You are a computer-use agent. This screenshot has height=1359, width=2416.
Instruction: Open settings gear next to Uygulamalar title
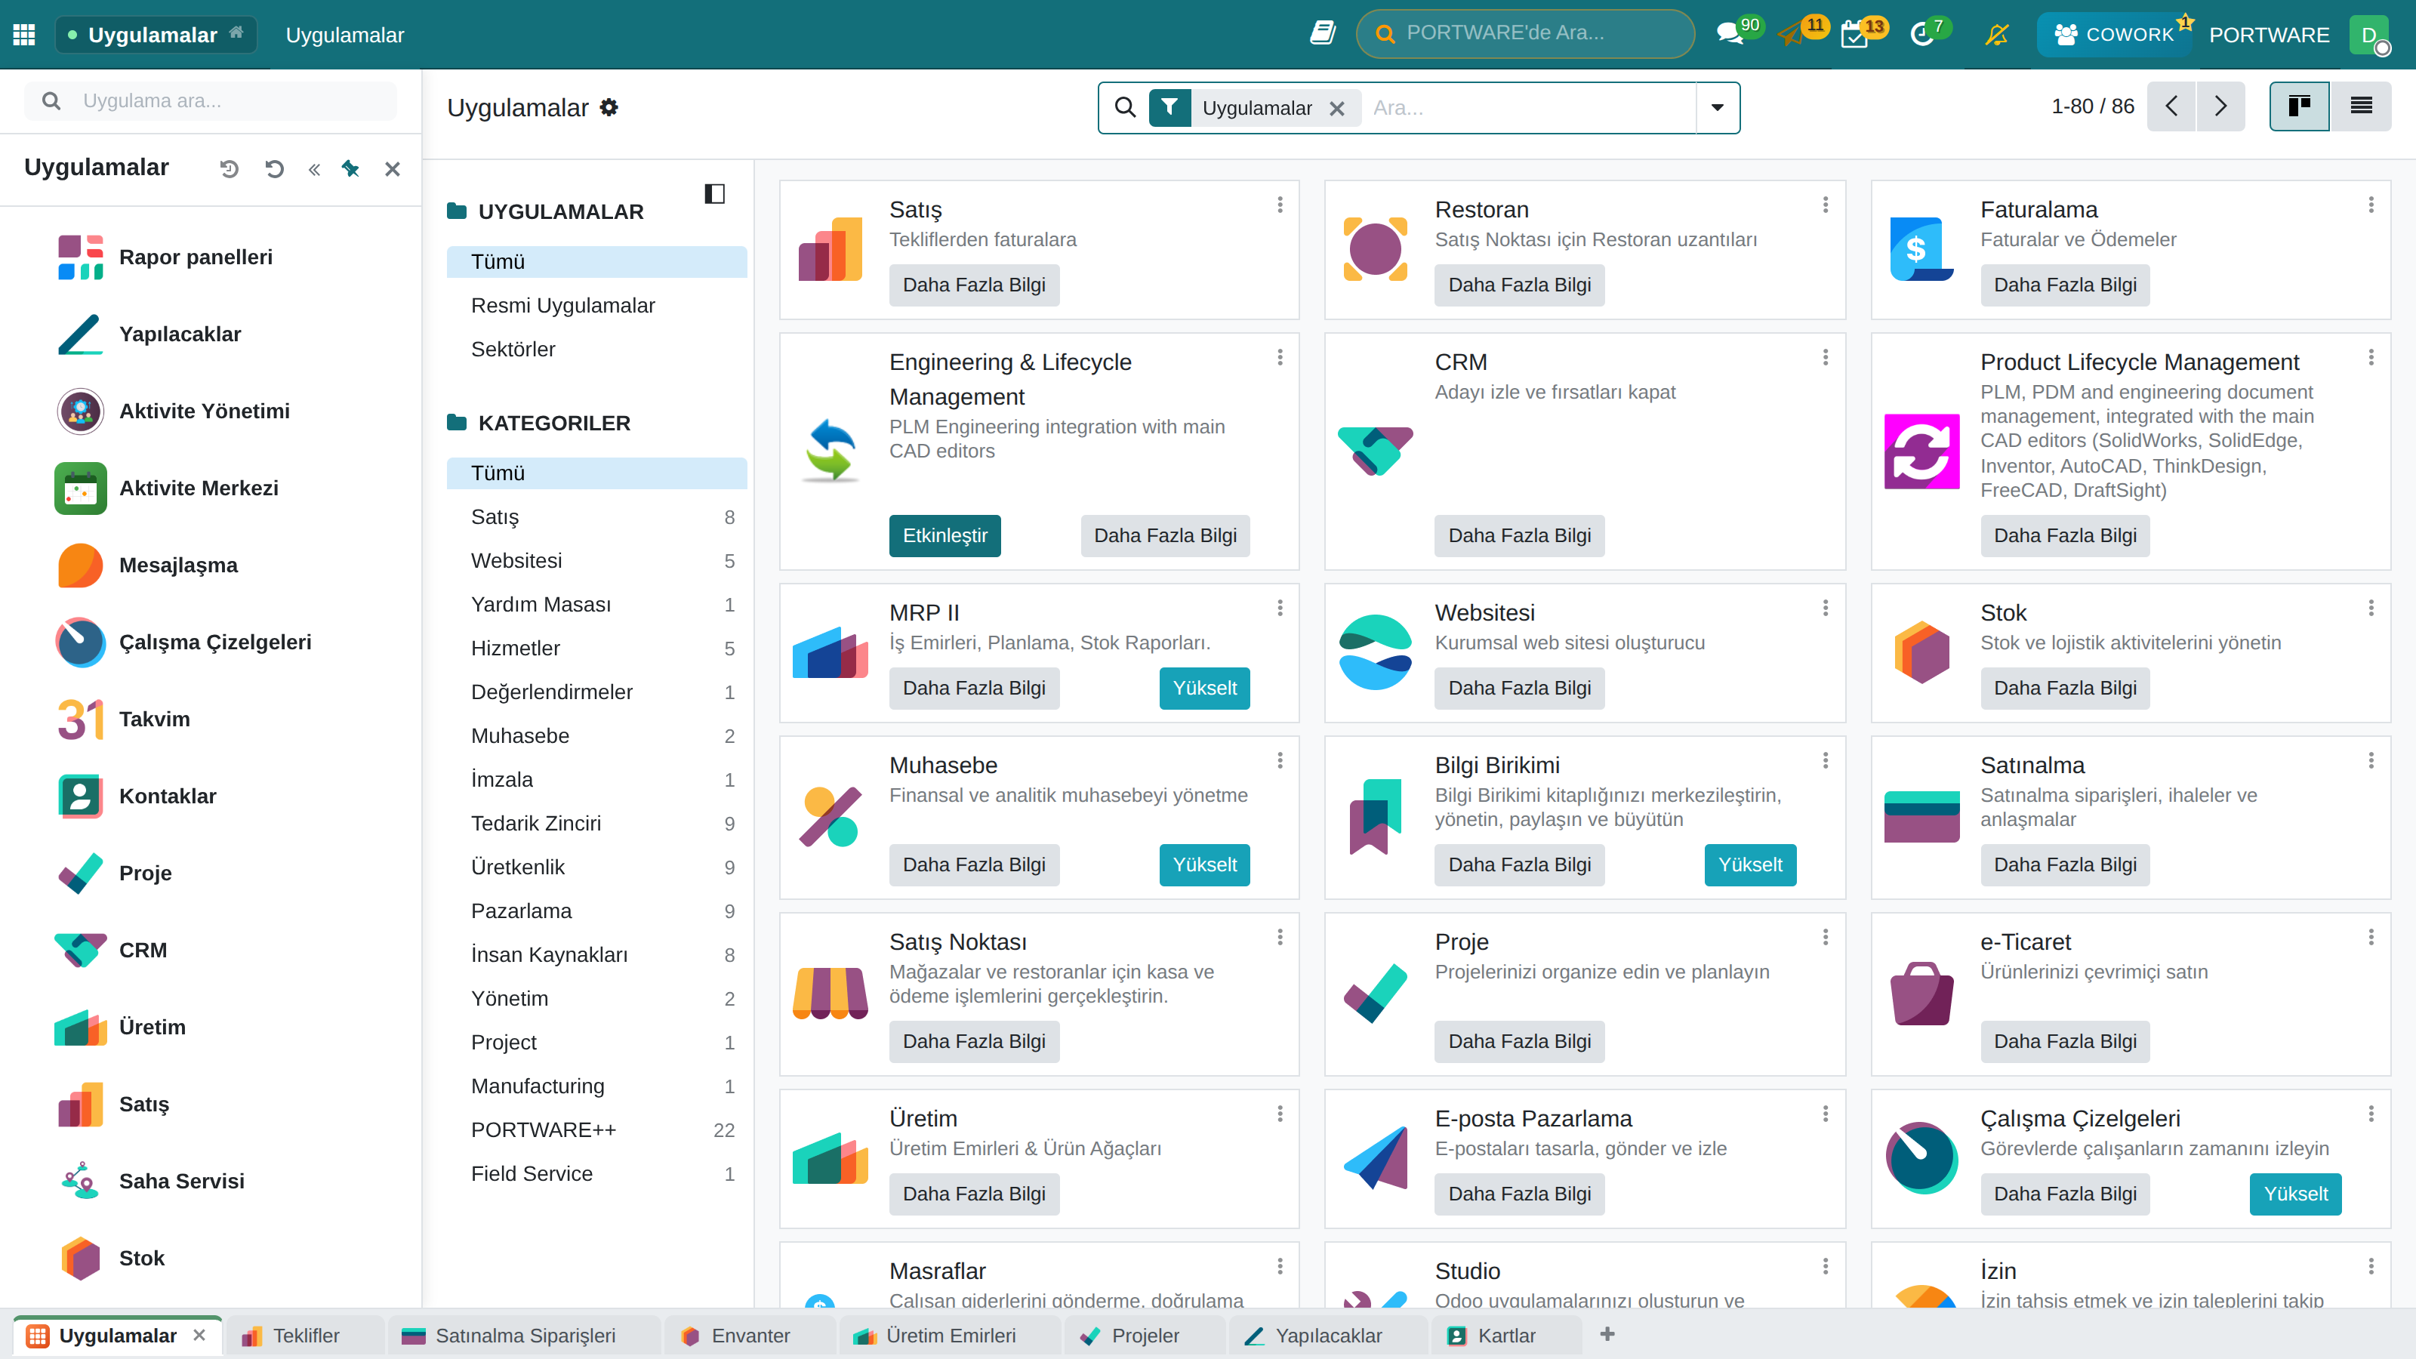[609, 108]
